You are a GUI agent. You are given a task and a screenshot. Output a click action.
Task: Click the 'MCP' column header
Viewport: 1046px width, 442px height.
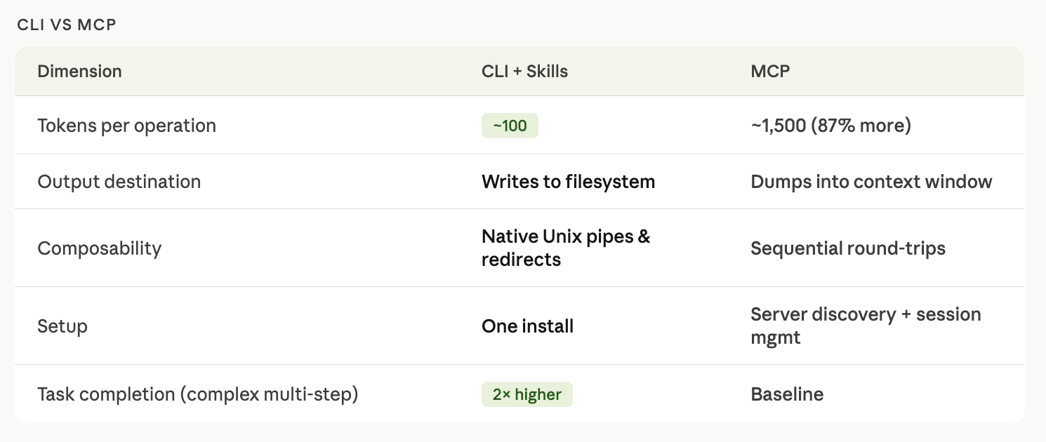(x=770, y=72)
